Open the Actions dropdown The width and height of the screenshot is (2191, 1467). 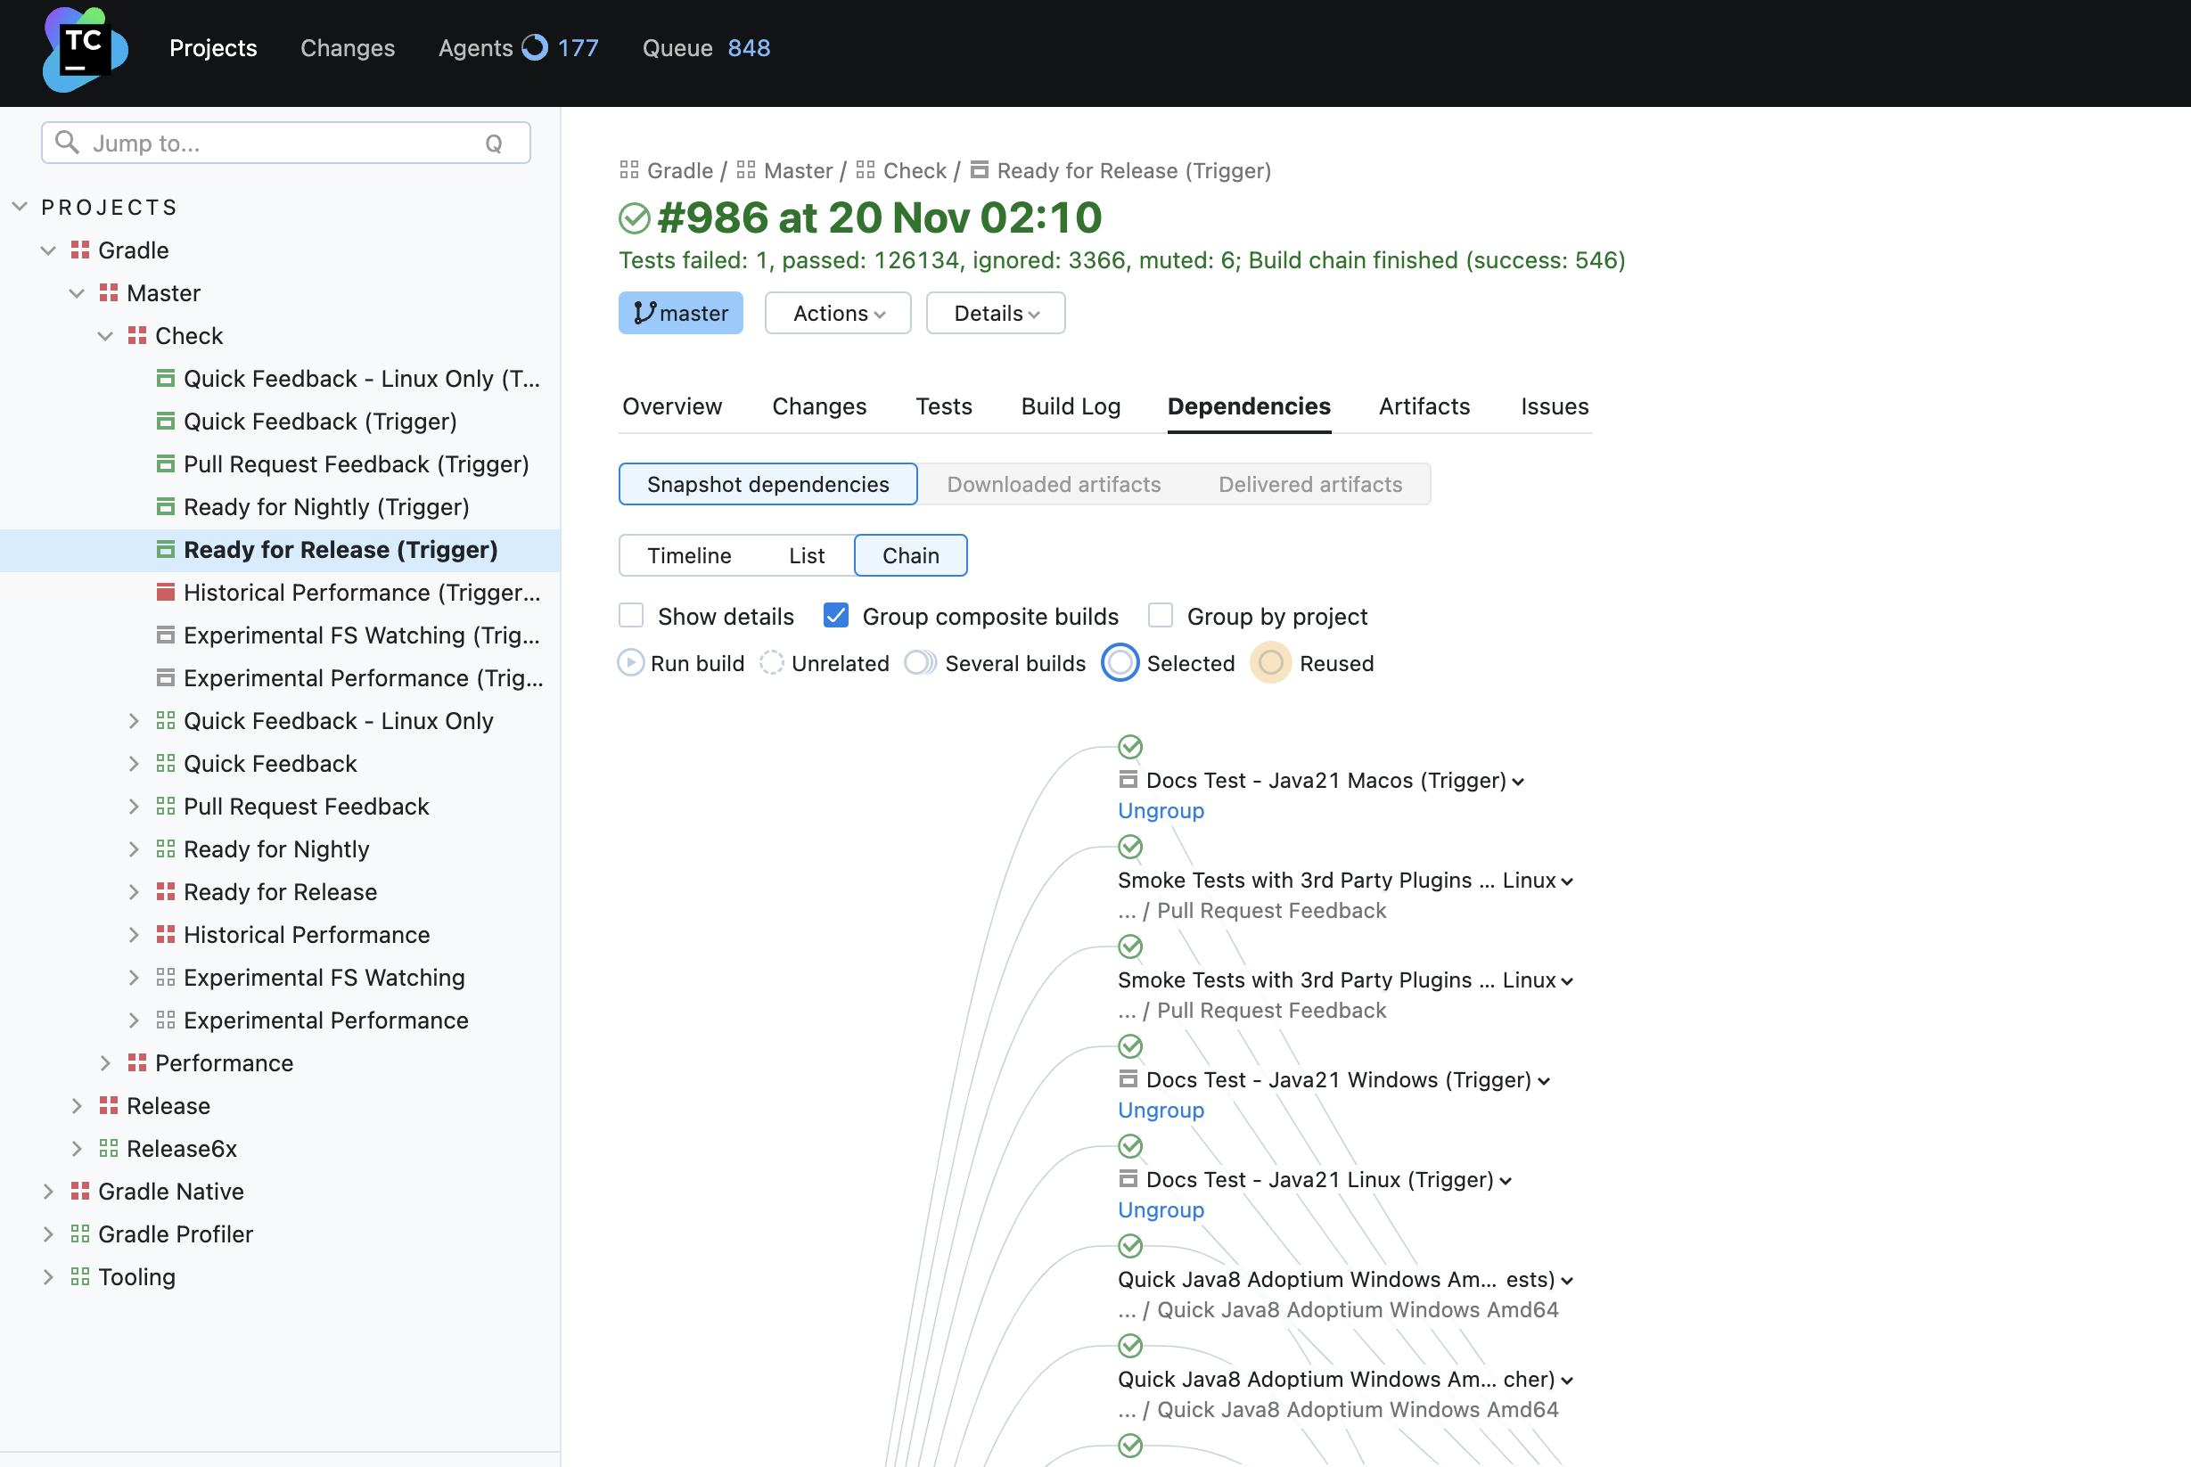pos(836,313)
